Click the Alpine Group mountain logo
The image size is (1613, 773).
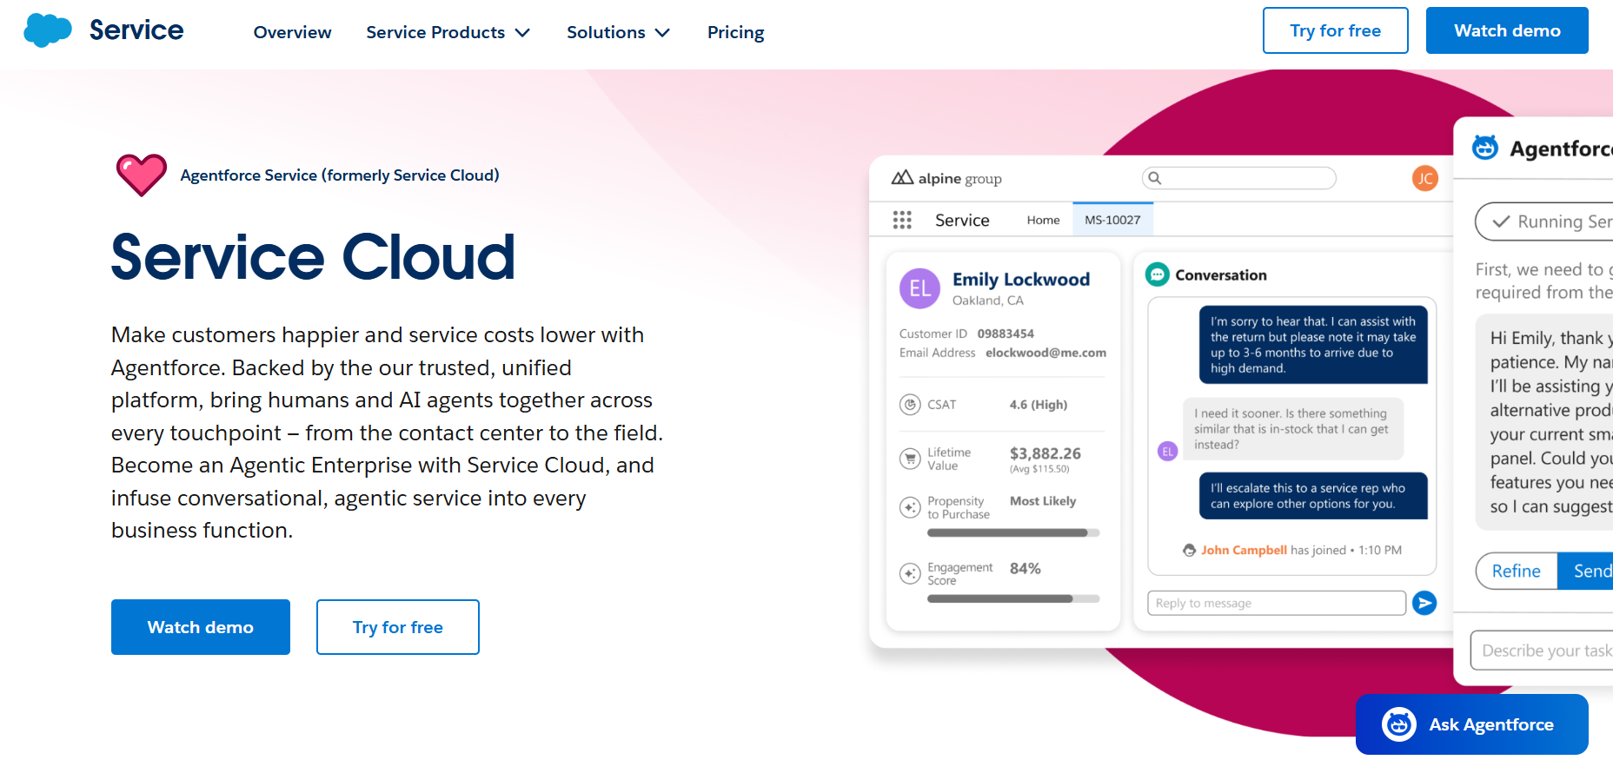(x=902, y=177)
